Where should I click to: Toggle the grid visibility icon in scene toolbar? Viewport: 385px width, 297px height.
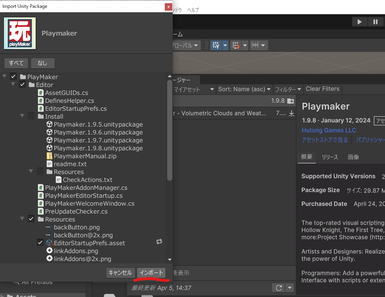click(216, 45)
